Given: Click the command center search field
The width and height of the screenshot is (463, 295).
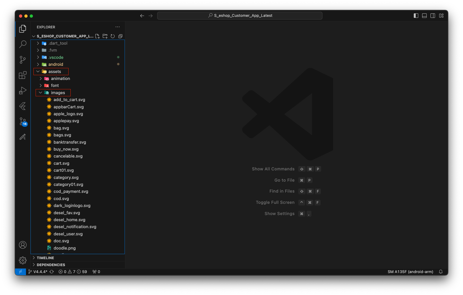Looking at the screenshot, I should [x=240, y=16].
